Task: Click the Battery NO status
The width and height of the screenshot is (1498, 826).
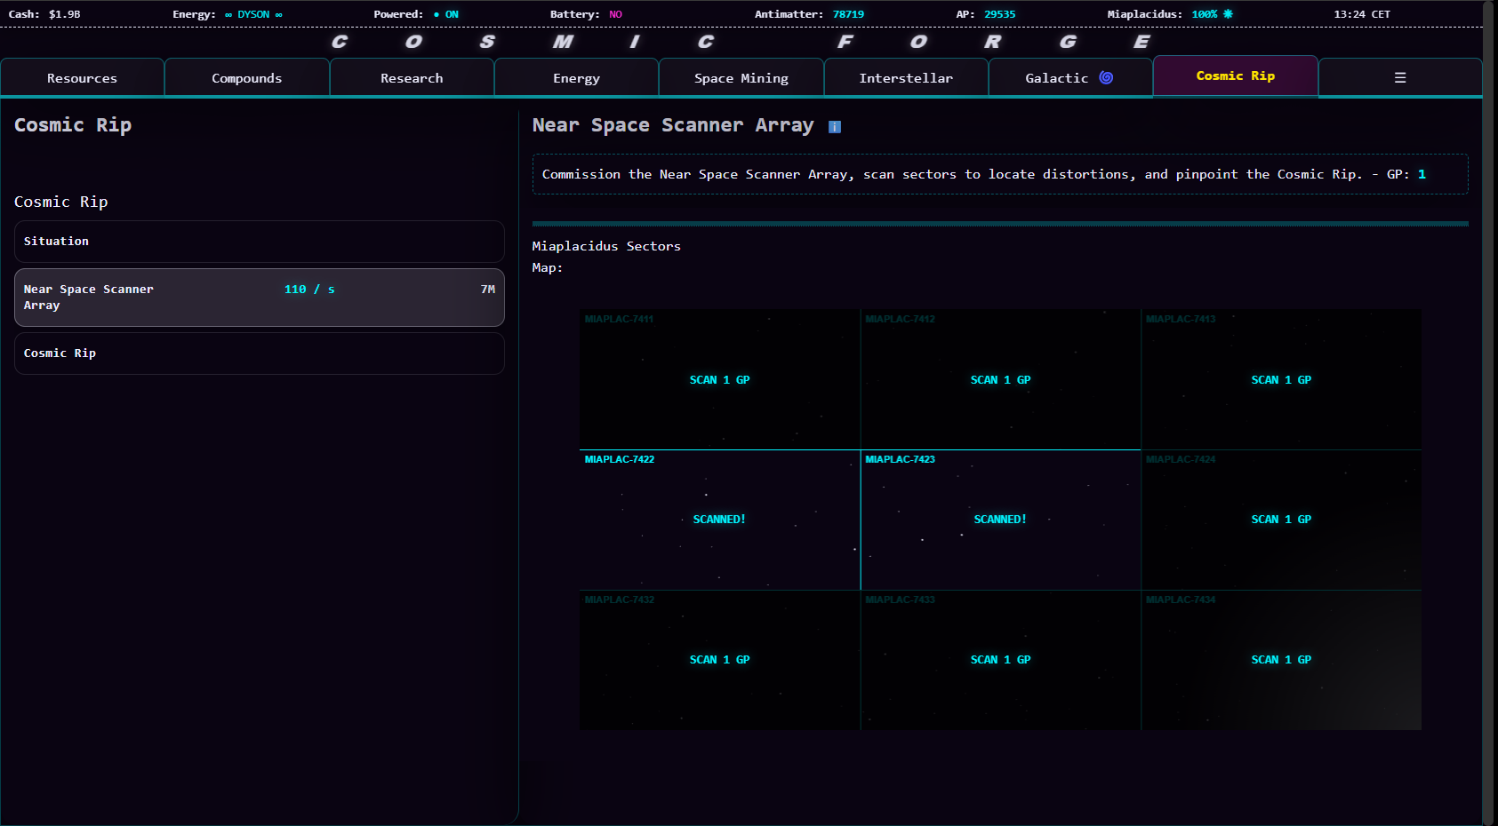Action: [x=615, y=14]
